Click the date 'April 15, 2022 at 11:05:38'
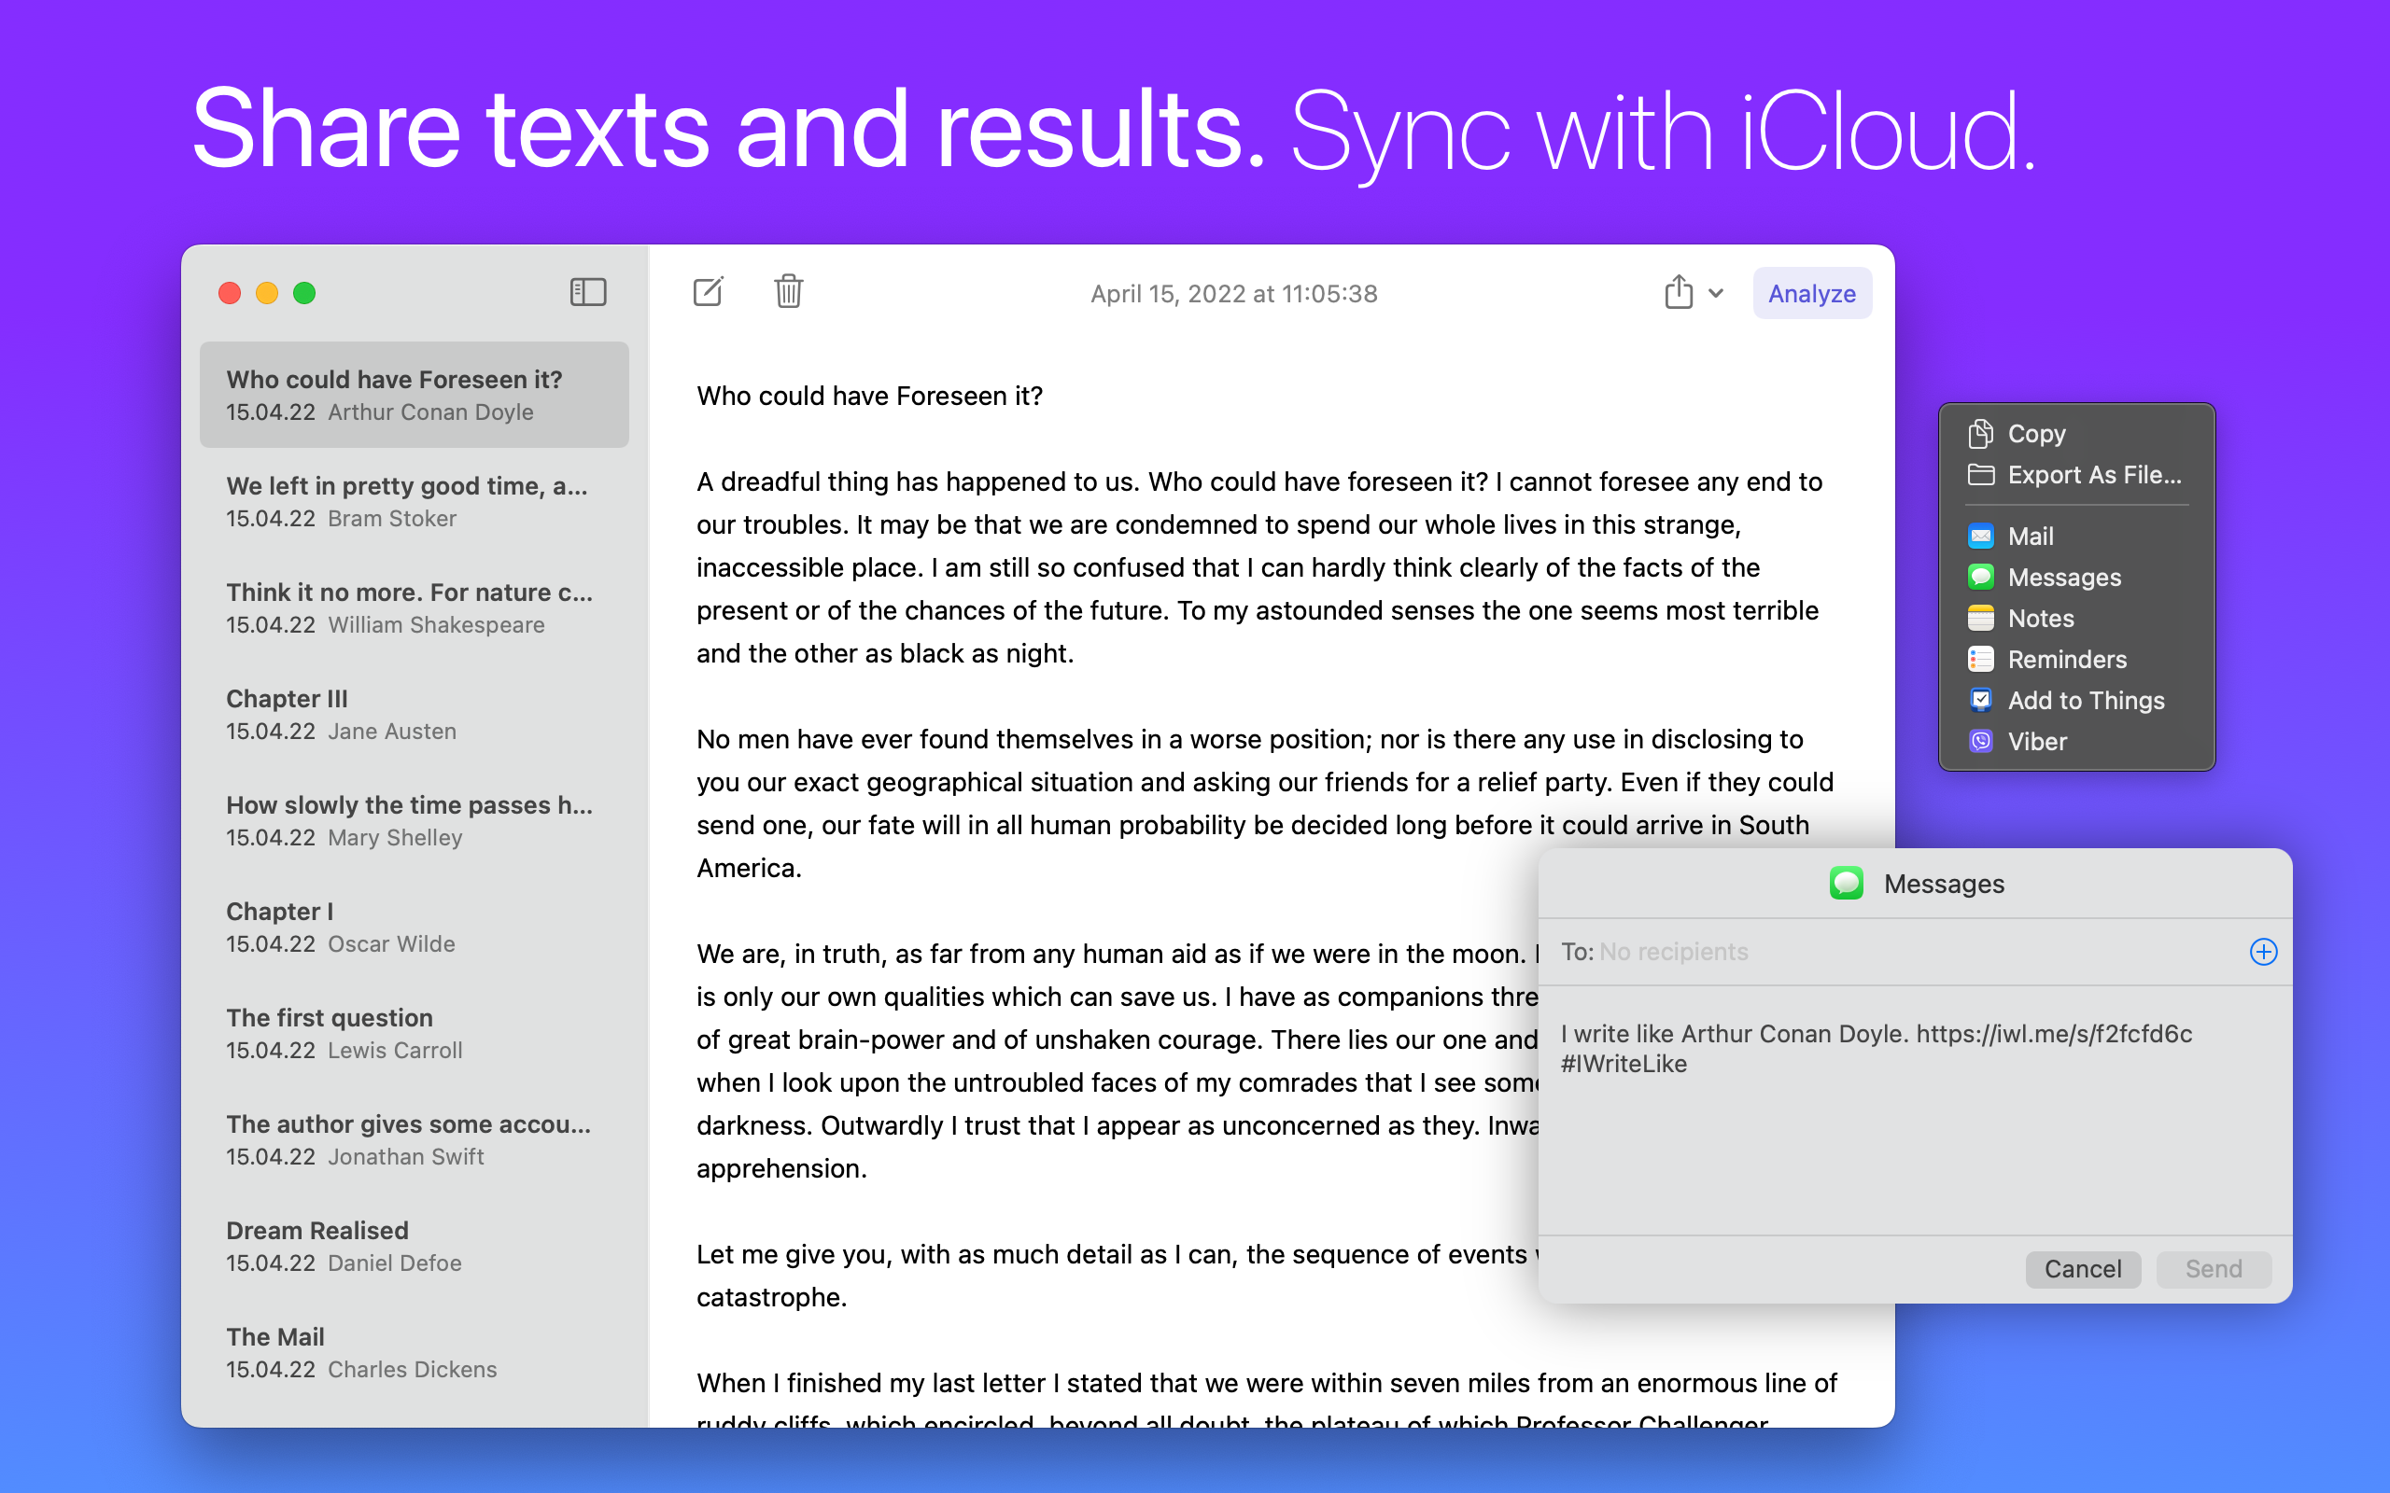The width and height of the screenshot is (2390, 1493). 1233,293
